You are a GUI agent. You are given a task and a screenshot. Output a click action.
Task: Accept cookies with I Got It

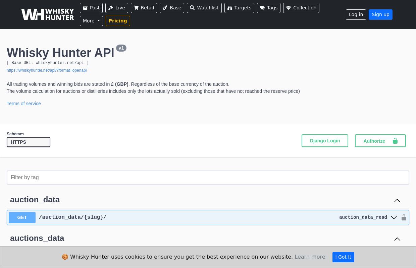point(343,257)
